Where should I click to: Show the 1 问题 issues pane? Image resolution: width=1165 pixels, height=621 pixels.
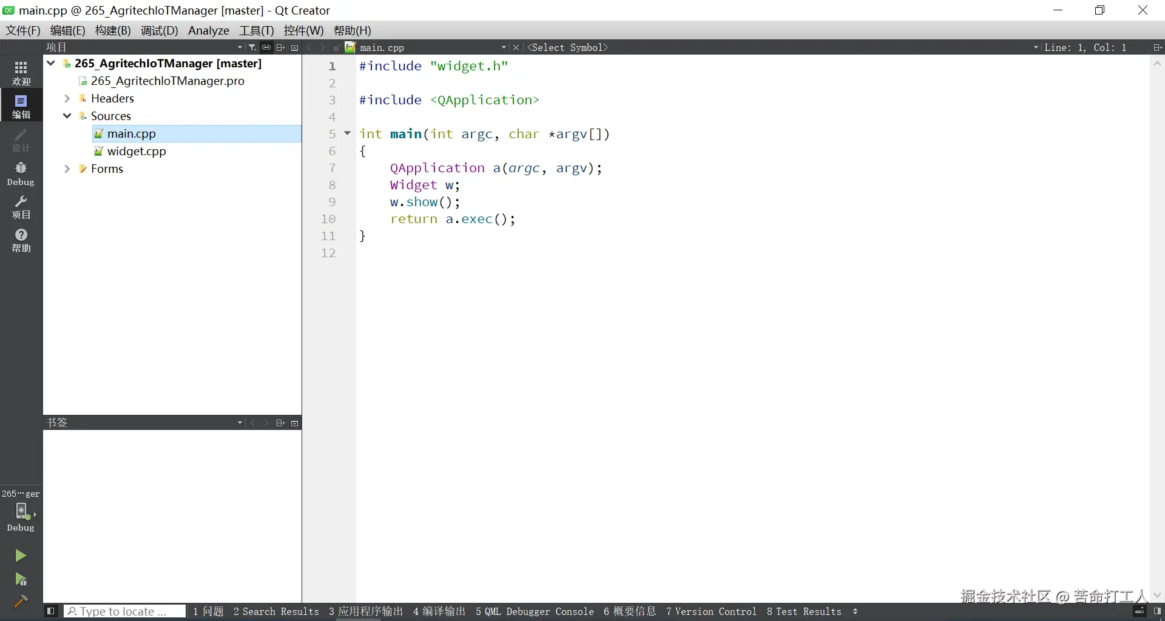(208, 611)
